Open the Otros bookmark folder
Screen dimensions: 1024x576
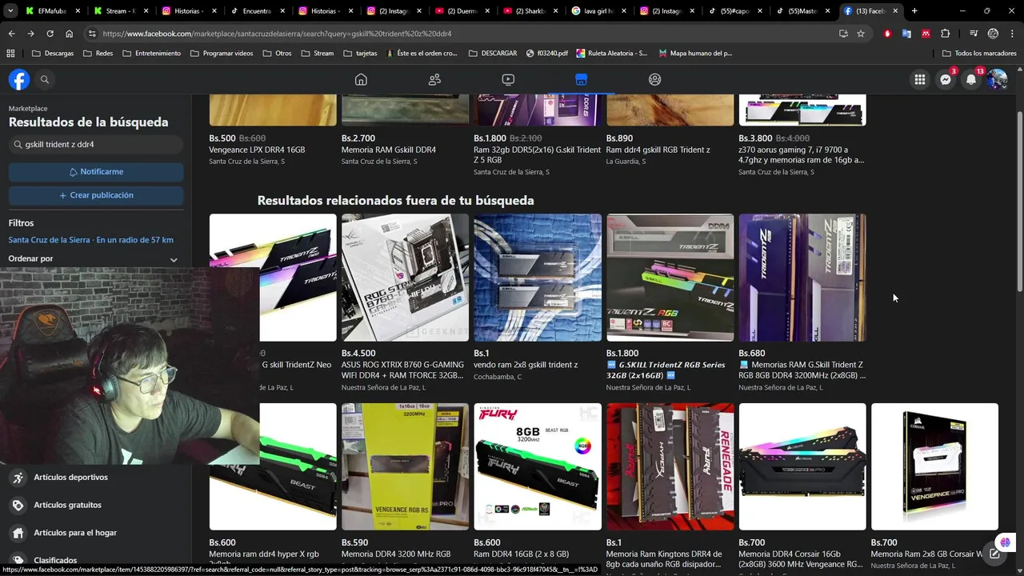pyautogui.click(x=277, y=53)
